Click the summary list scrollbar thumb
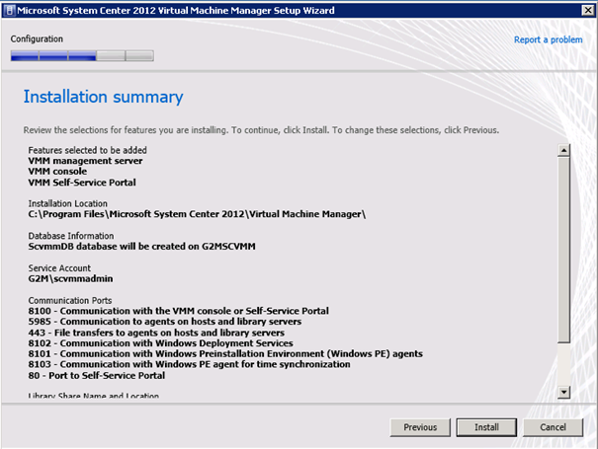 pos(563,250)
